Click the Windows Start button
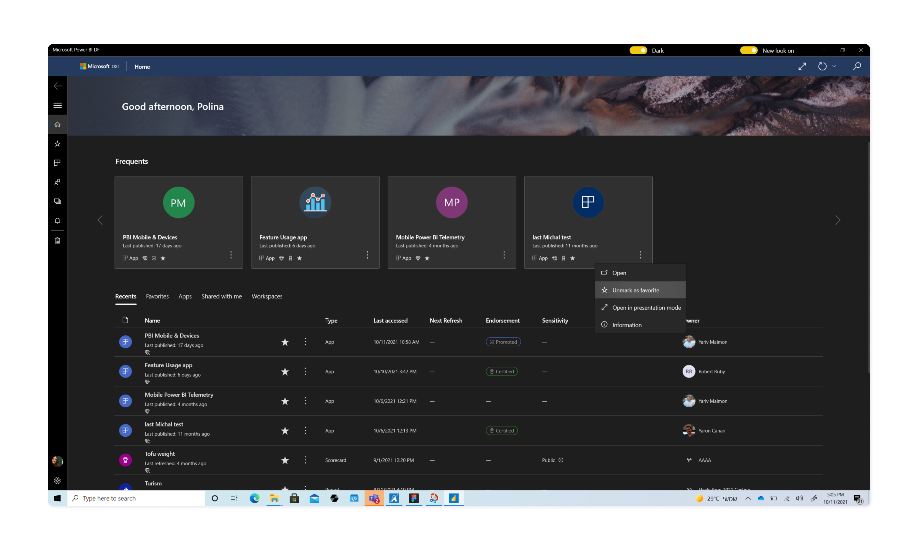The height and width of the screenshot is (550, 918). click(57, 498)
